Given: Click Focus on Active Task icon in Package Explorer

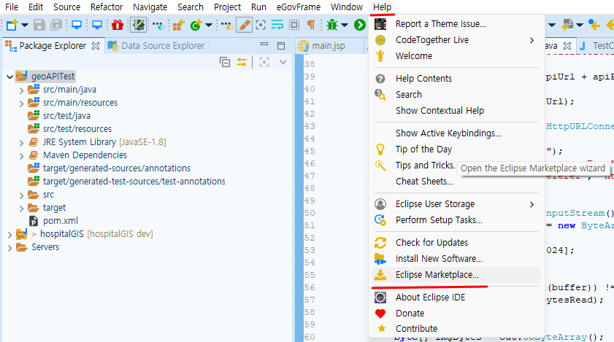Looking at the screenshot, I should (264, 62).
